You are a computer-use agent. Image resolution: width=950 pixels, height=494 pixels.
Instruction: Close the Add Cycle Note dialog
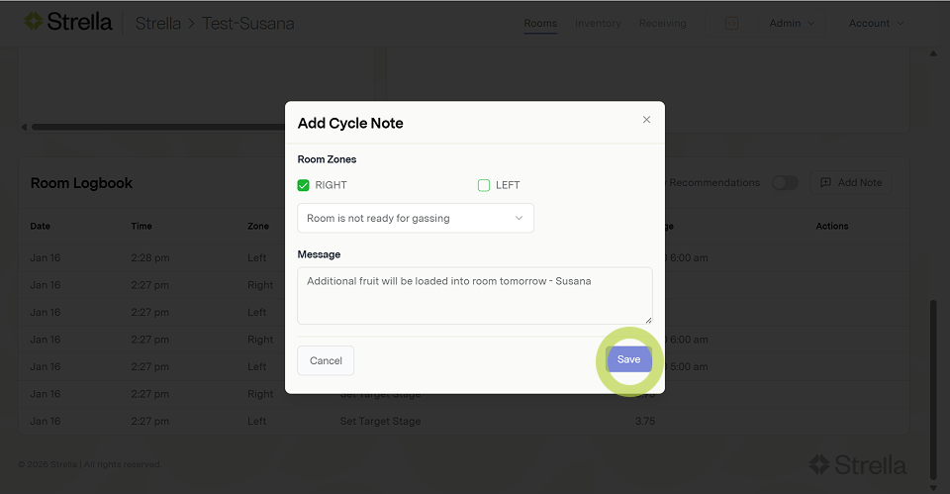(x=646, y=120)
